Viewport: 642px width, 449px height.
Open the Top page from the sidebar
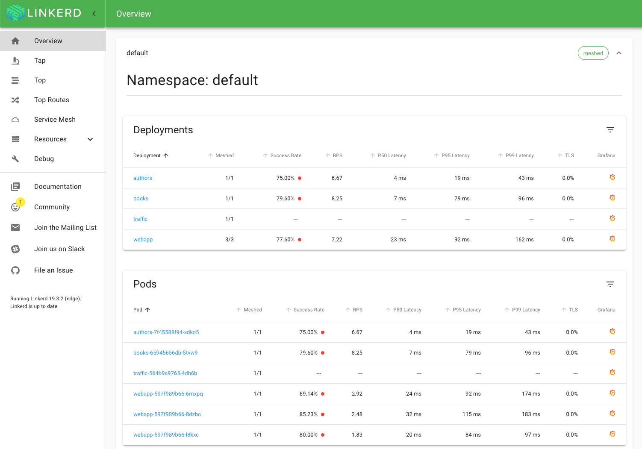[x=40, y=80]
